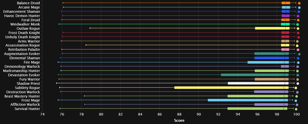Click the Frost Death Knight label

point(24,33)
